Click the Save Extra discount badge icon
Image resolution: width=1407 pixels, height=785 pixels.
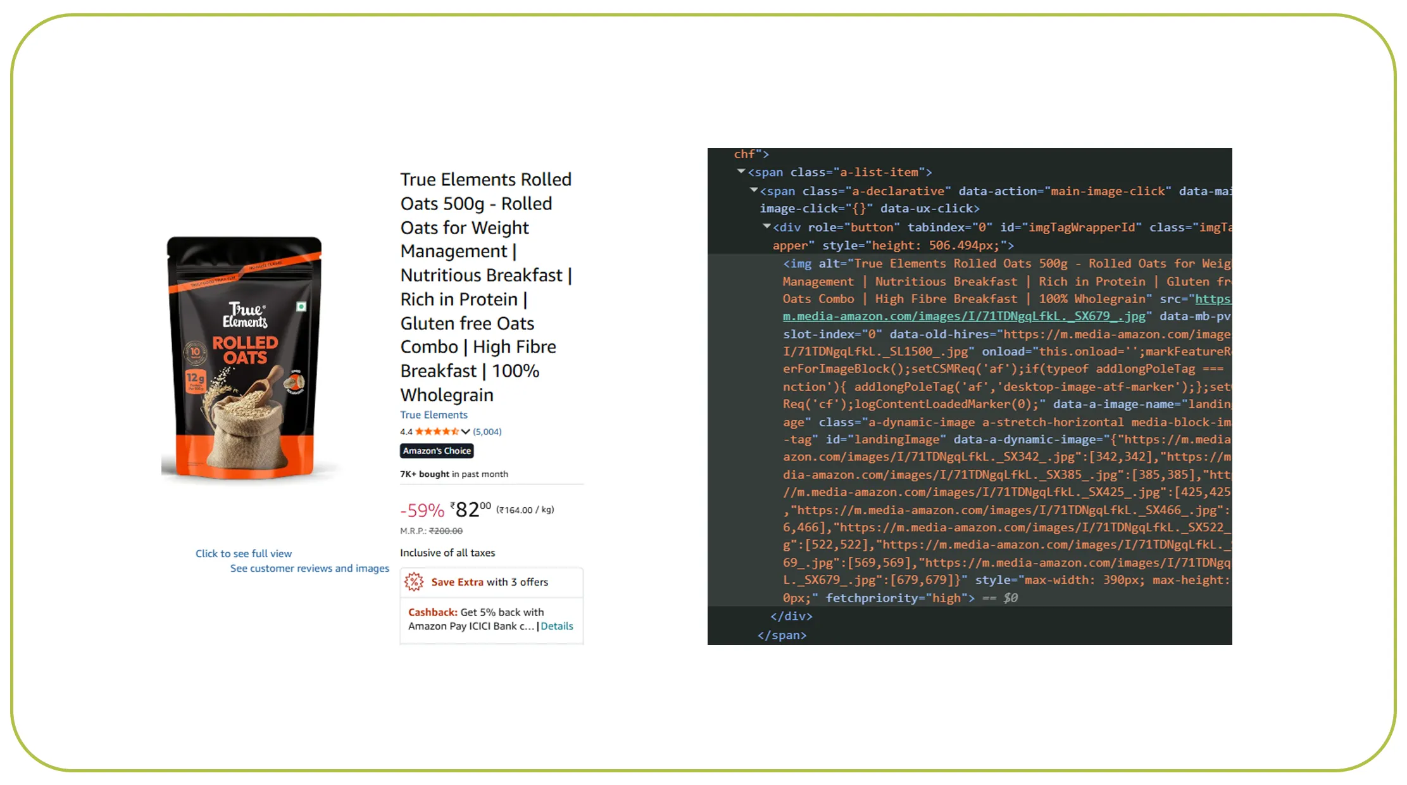click(414, 582)
